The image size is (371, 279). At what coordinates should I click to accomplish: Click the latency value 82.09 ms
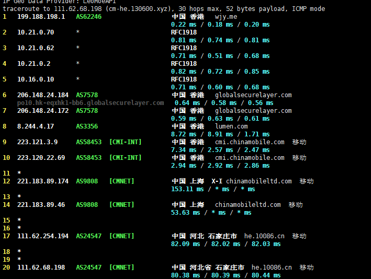click(185, 244)
